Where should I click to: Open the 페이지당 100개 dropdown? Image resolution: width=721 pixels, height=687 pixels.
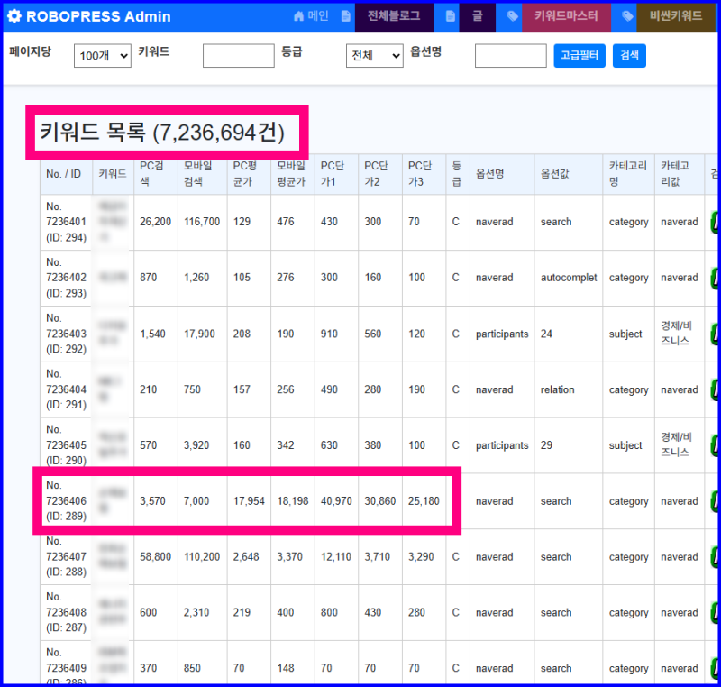(x=103, y=56)
